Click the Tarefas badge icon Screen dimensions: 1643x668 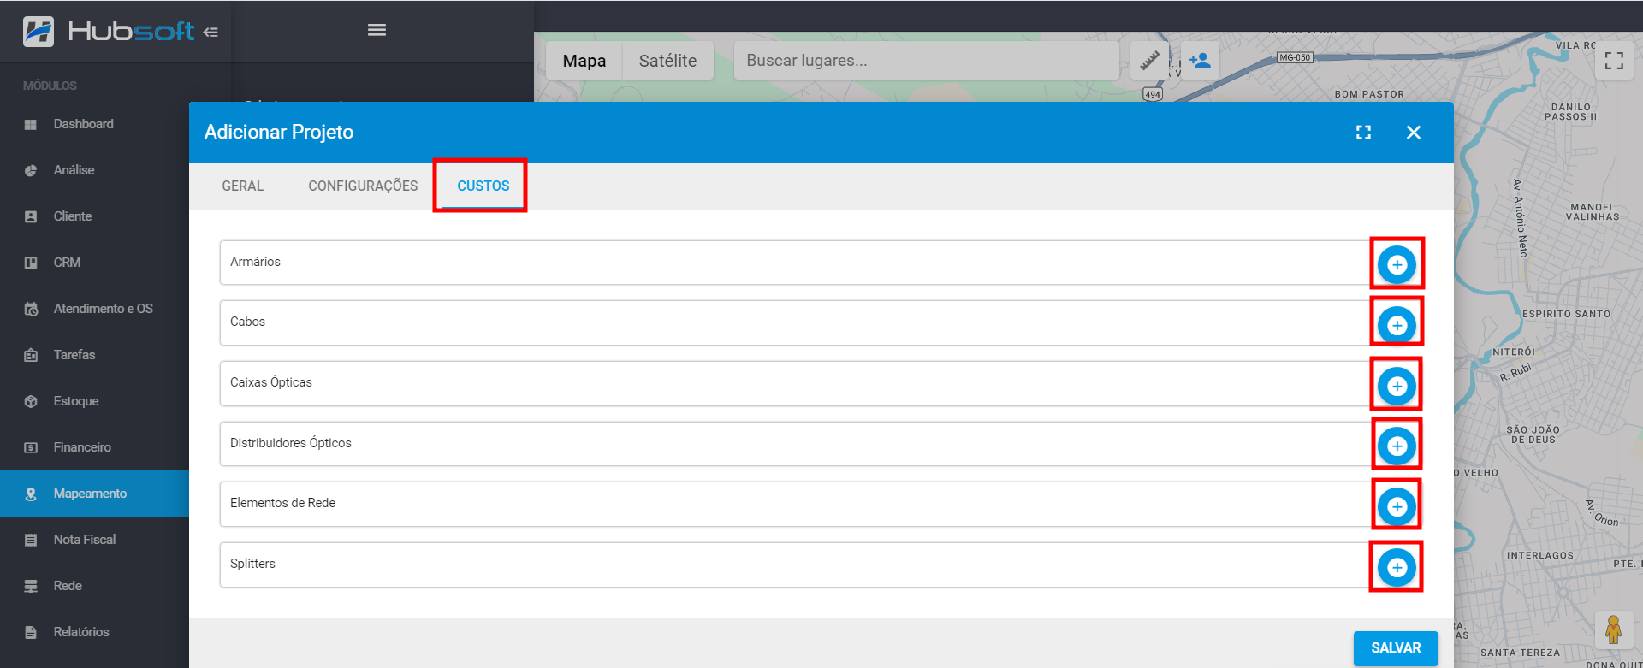pyautogui.click(x=31, y=356)
